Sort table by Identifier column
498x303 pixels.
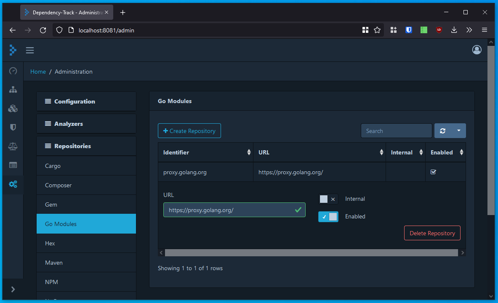pos(206,152)
